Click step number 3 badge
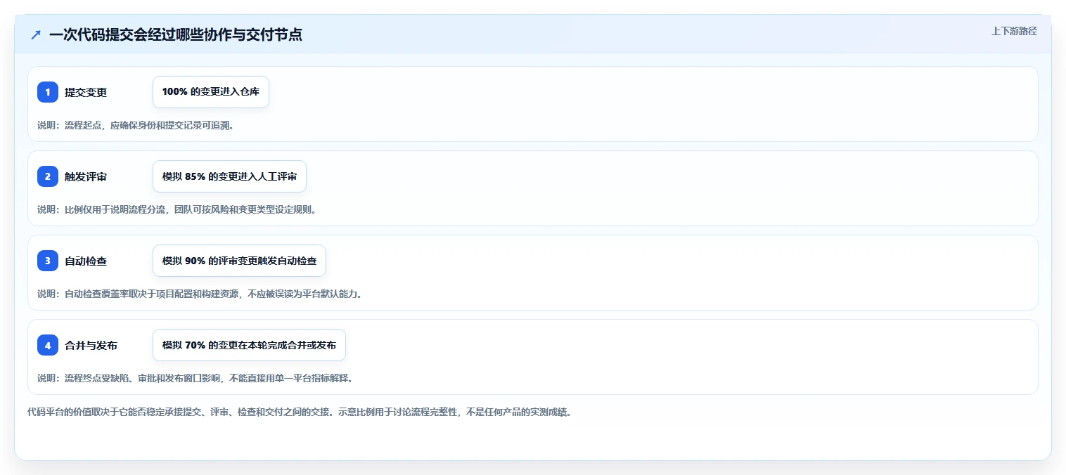Image resolution: width=1066 pixels, height=475 pixels. 48,261
